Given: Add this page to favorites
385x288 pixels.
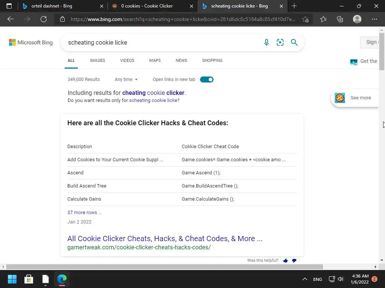Looking at the screenshot, I should click(305, 19).
